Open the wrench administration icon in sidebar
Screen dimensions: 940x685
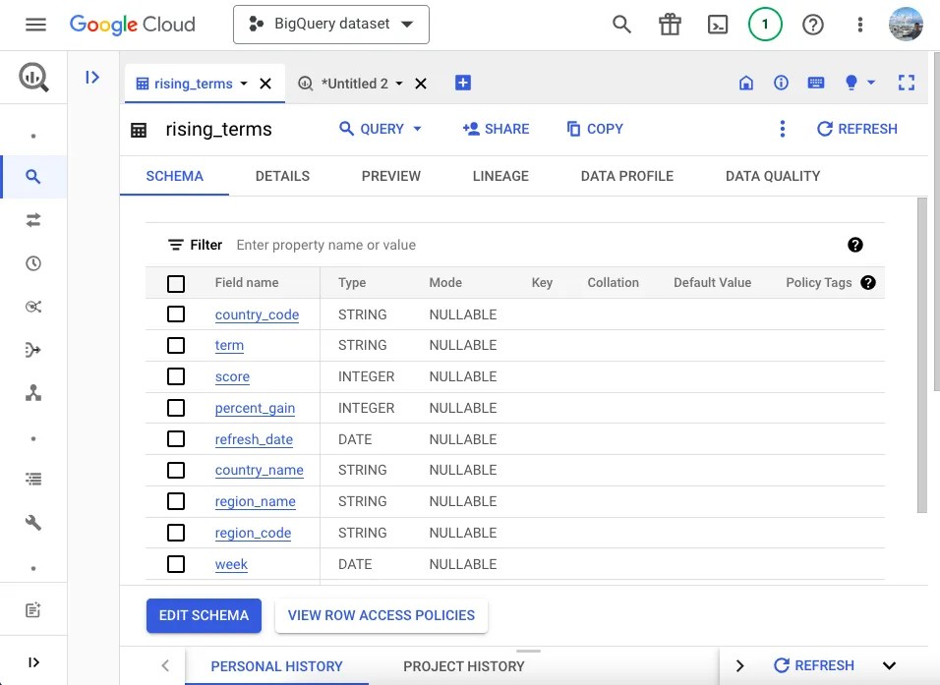click(x=33, y=522)
